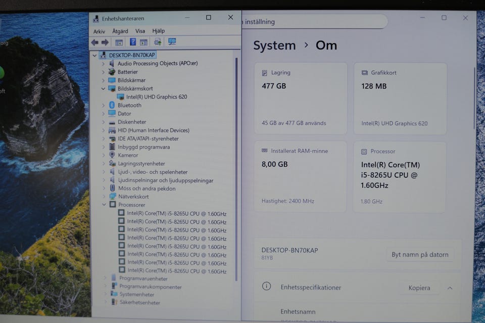
Task: Expand the Nätverkskort category arrow
Action: [104, 197]
